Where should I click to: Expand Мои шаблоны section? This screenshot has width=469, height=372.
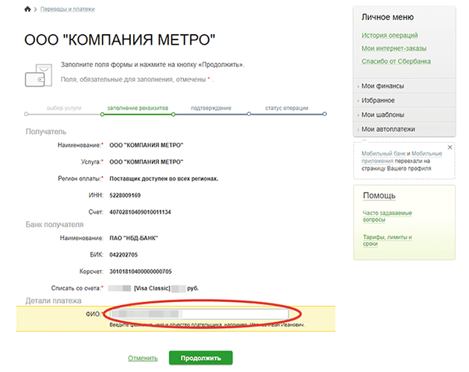383,115
